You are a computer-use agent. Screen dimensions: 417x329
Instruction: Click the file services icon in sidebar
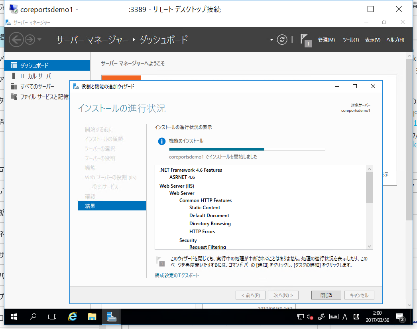(14, 97)
